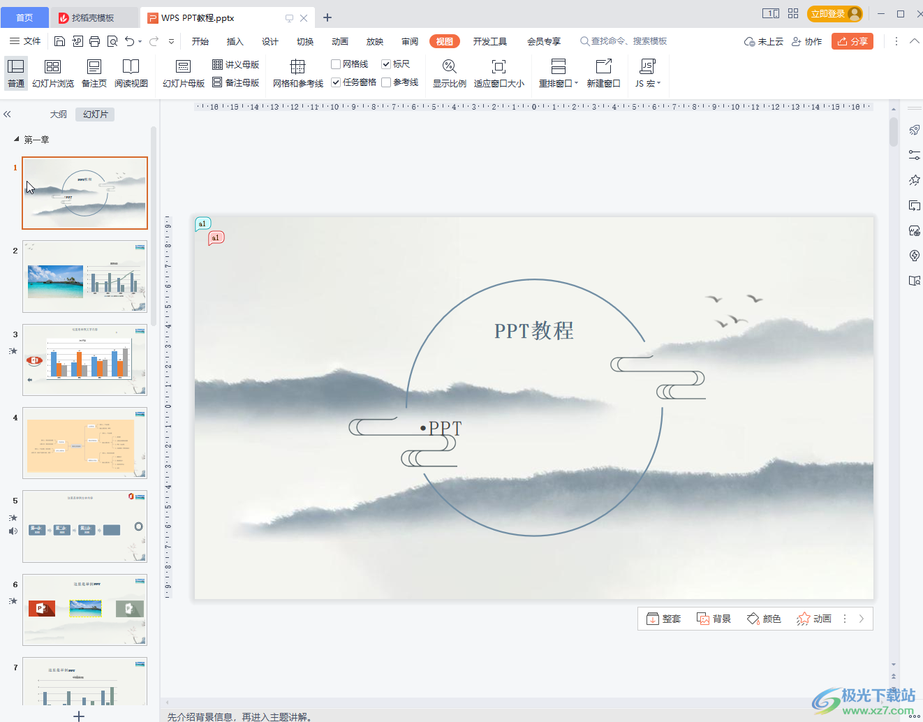
Task: Click the Save icon in quick toolbar
Action: pyautogui.click(x=59, y=41)
